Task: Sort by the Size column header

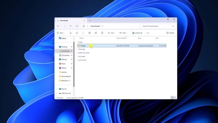Action: [x=157, y=38]
